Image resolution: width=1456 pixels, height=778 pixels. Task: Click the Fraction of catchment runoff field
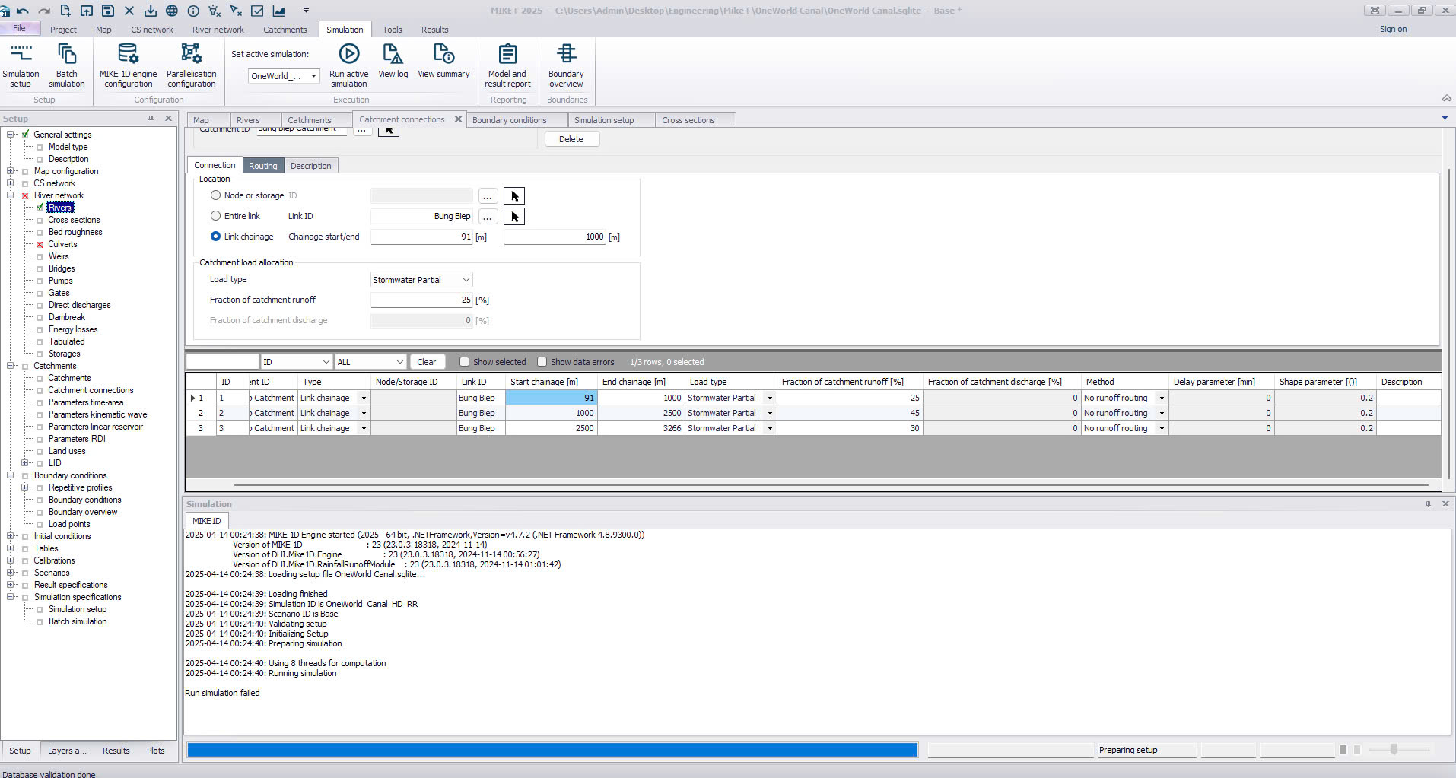point(421,300)
